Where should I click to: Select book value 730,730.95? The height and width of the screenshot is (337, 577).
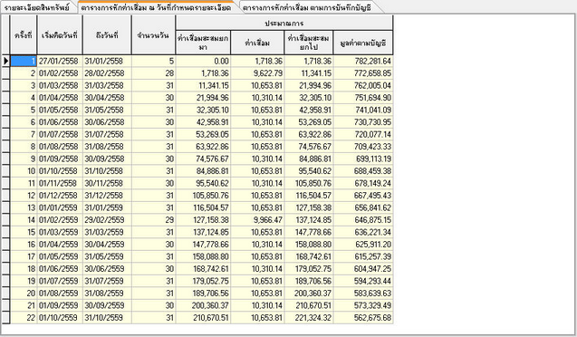(363, 122)
